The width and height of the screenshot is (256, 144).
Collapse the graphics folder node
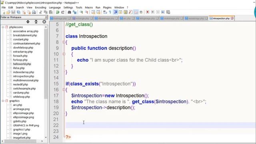point(3,101)
